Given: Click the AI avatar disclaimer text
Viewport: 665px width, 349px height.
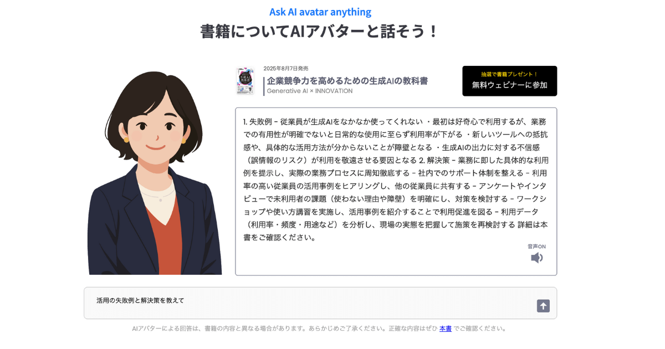Looking at the screenshot, I should pos(319,329).
